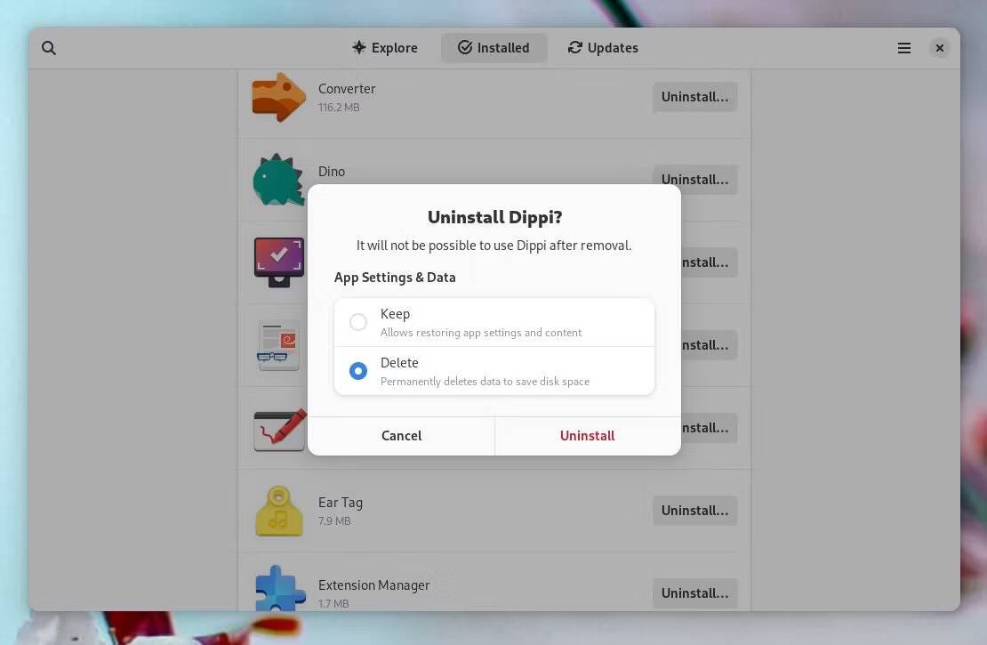Open the search icon in the header bar
Image resolution: width=987 pixels, height=645 pixels.
click(x=49, y=48)
